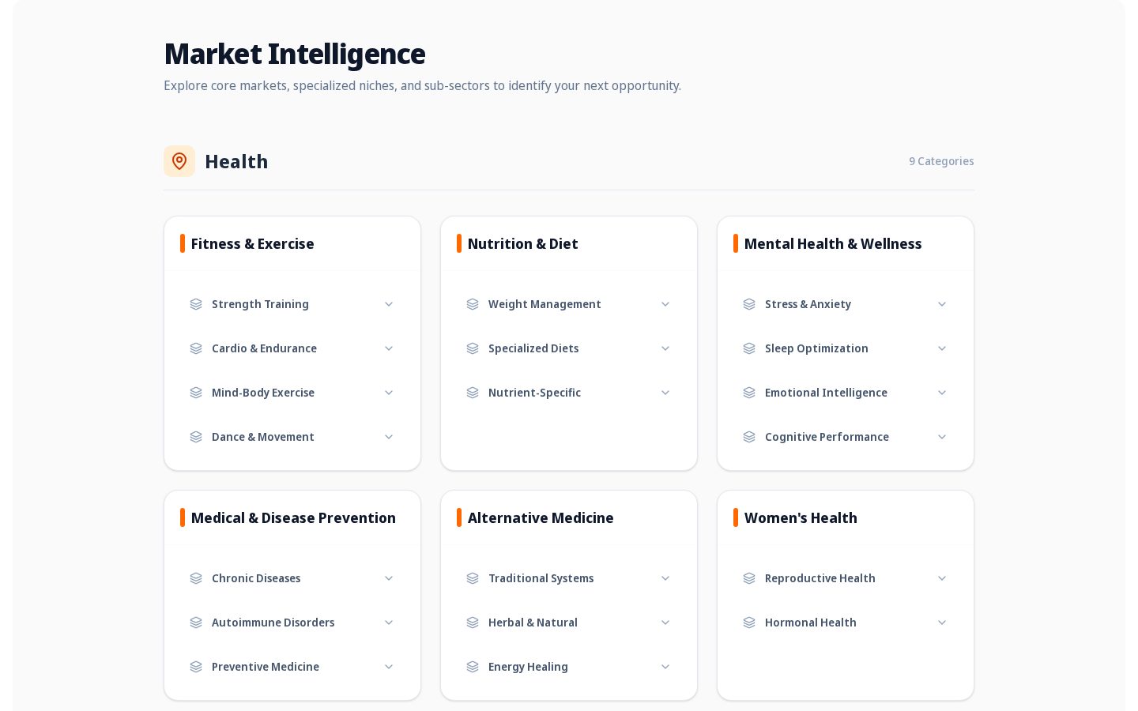Click the Alternative Medicine card heading
The image size is (1138, 711).
click(541, 517)
